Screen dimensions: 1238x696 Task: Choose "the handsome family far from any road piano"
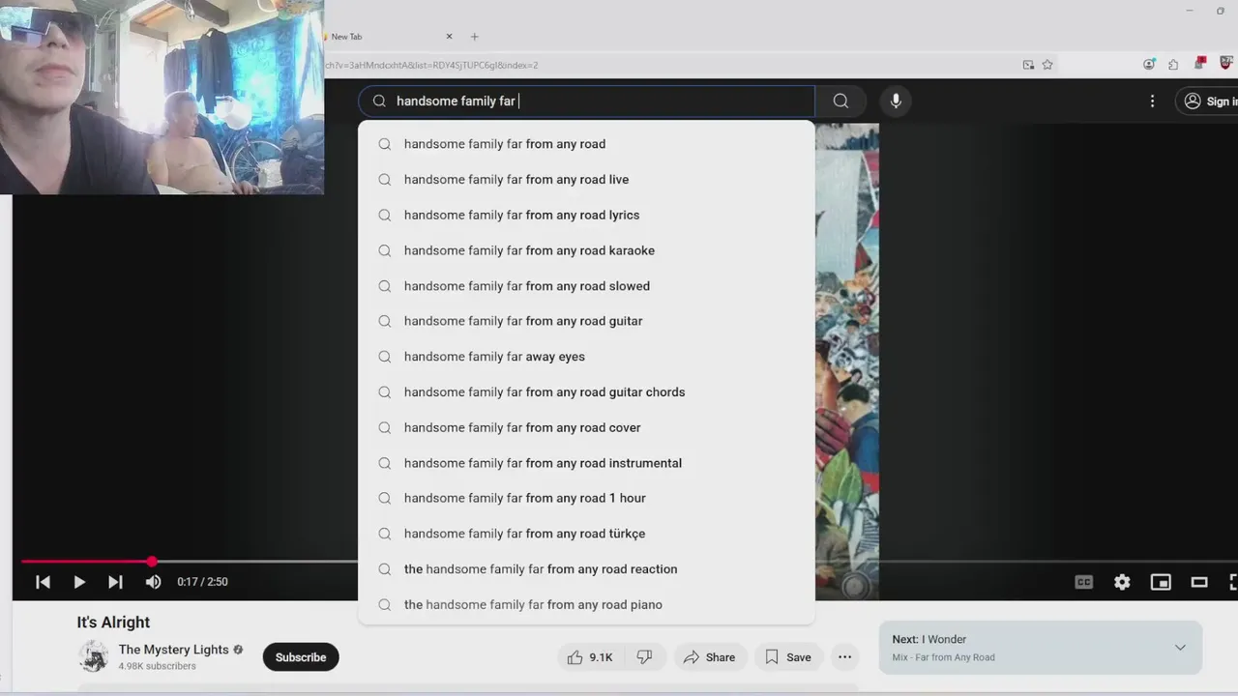[x=586, y=604]
